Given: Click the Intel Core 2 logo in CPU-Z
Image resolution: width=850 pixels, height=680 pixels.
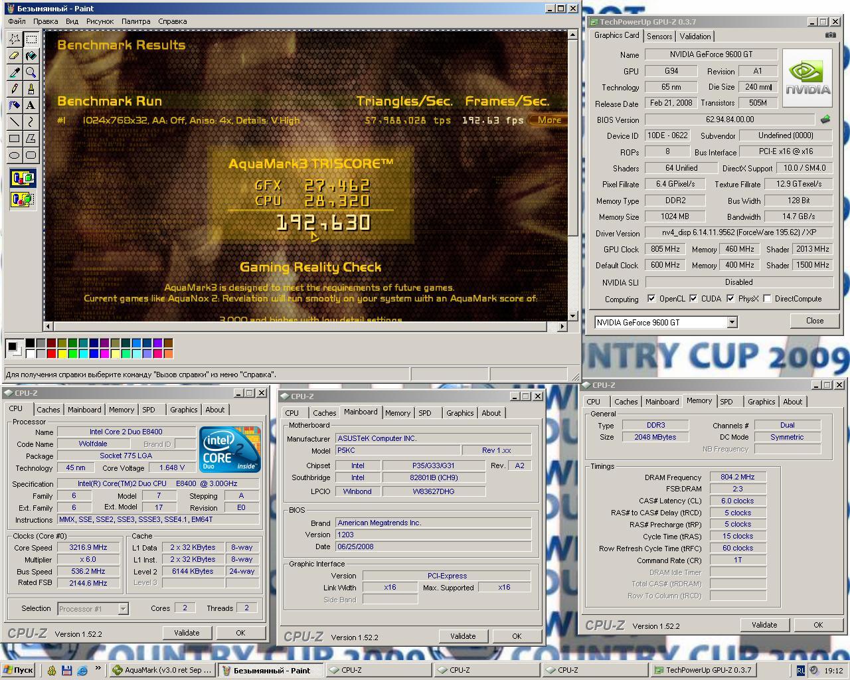Looking at the screenshot, I should (230, 449).
